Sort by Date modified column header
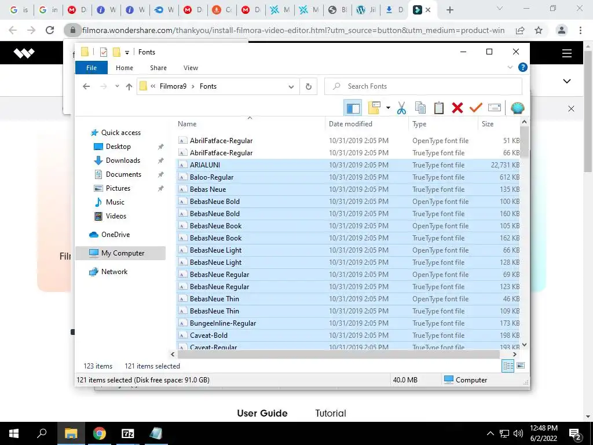 click(350, 124)
